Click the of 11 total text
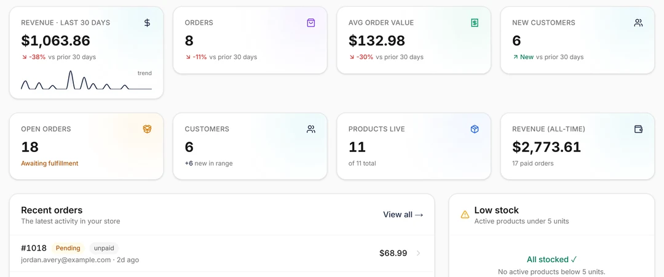The height and width of the screenshot is (277, 664). pyautogui.click(x=362, y=163)
